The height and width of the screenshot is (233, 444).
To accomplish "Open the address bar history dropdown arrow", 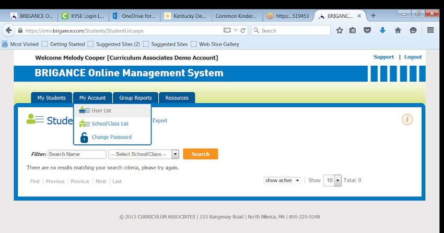I will click(x=236, y=30).
